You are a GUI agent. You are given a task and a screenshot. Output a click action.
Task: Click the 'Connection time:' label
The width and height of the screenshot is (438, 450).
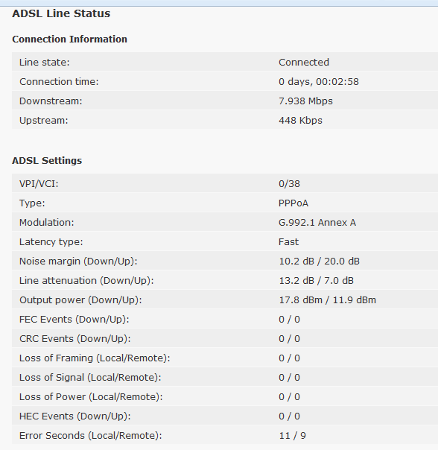tap(59, 82)
